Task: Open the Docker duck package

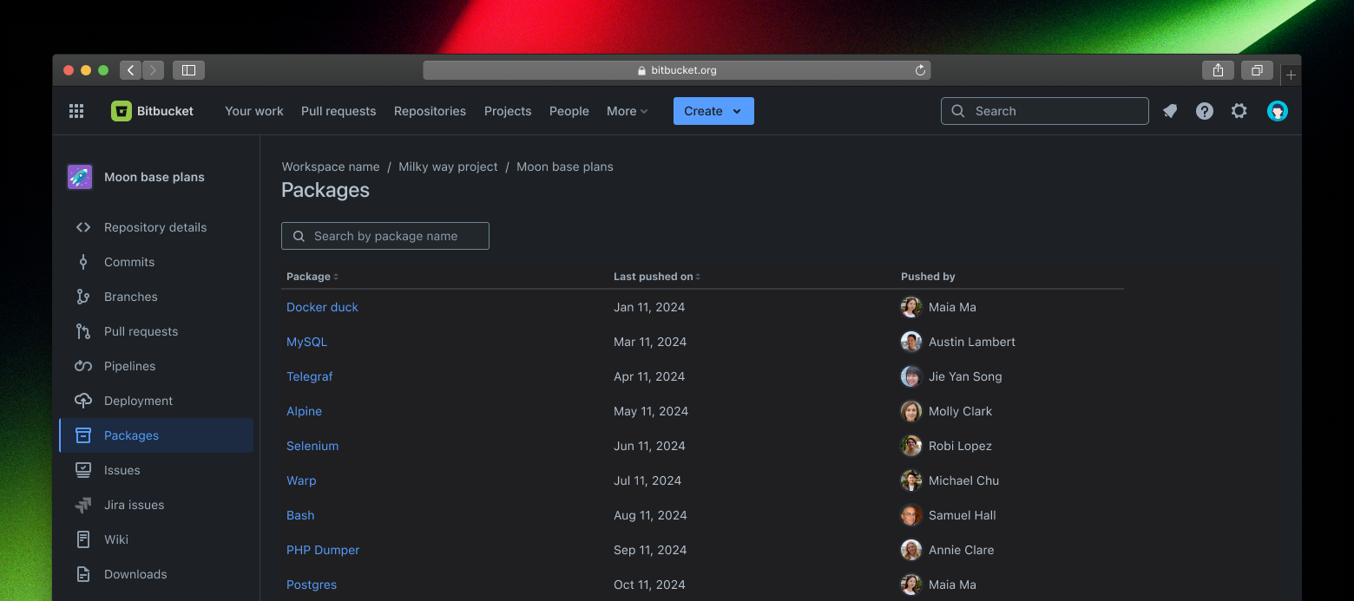Action: pyautogui.click(x=322, y=307)
